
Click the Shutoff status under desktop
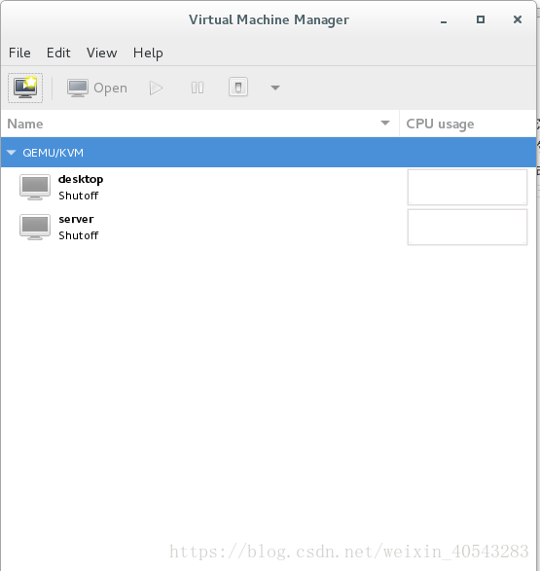[x=78, y=196]
